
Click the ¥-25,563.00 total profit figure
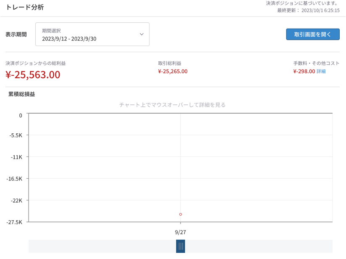[33, 75]
